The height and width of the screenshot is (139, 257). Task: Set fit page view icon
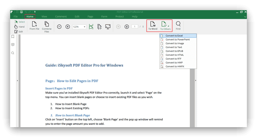point(99,27)
